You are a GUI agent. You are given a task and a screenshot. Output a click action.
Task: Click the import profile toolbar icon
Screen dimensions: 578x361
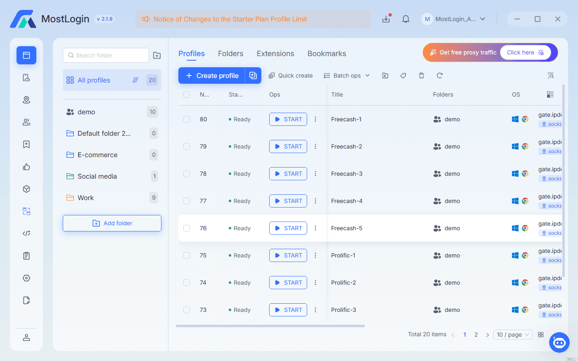(385, 76)
